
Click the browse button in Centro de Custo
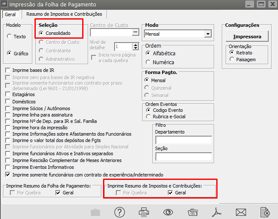135,32
